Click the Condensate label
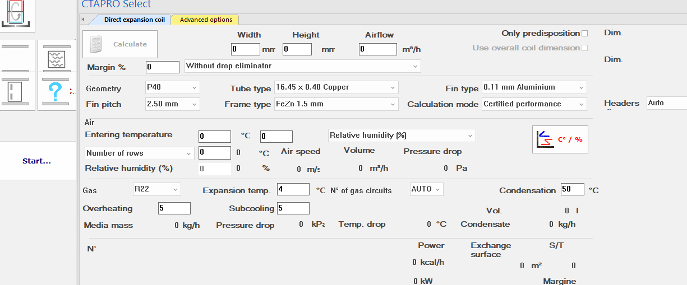The width and height of the screenshot is (687, 285). [485, 224]
